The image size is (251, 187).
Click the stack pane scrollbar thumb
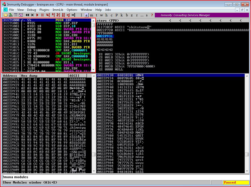pos(247,155)
